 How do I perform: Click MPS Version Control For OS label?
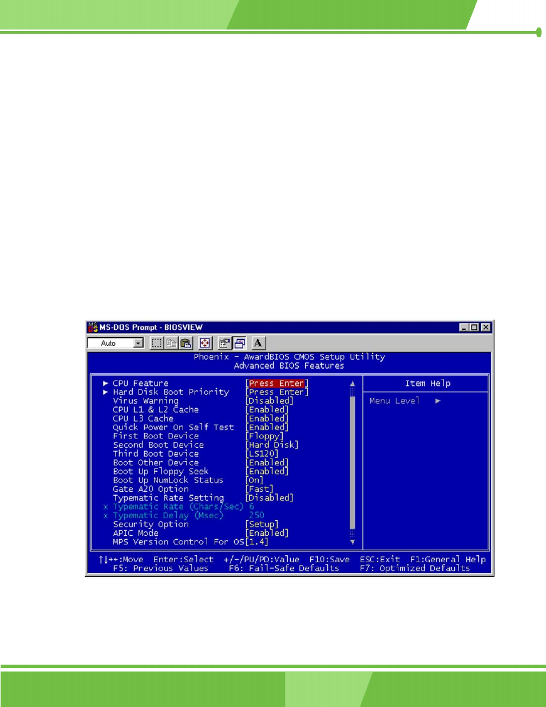pyautogui.click(x=179, y=542)
